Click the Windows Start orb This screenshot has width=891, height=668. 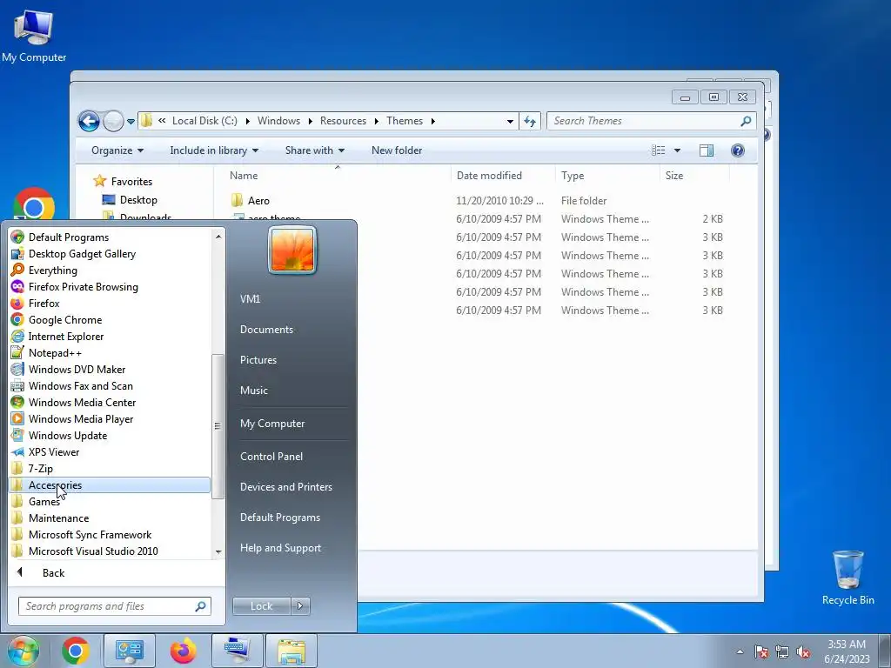pos(23,651)
